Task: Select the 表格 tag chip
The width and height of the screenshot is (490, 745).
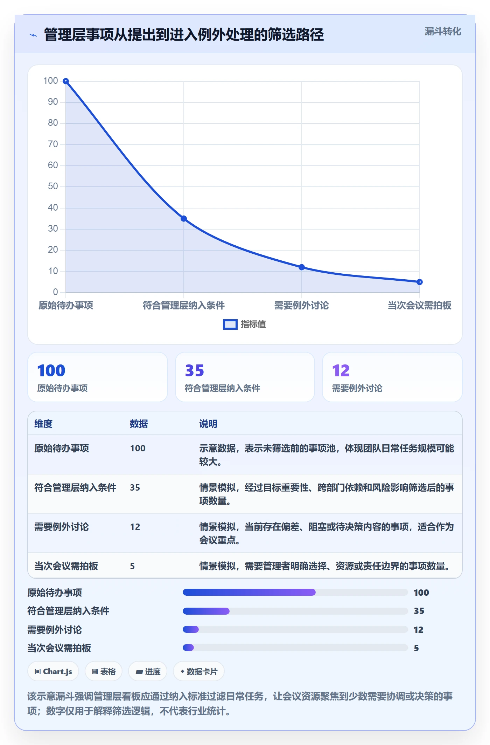Action: tap(104, 671)
